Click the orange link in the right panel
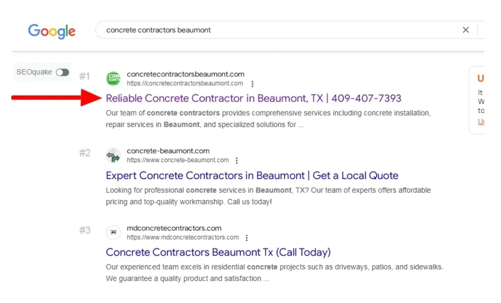The height and width of the screenshot is (303, 501). (481, 122)
